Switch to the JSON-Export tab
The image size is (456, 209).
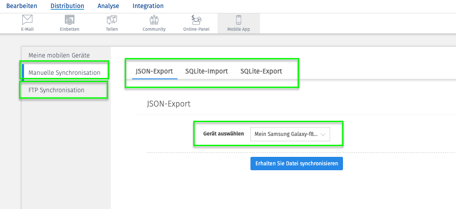click(x=154, y=71)
